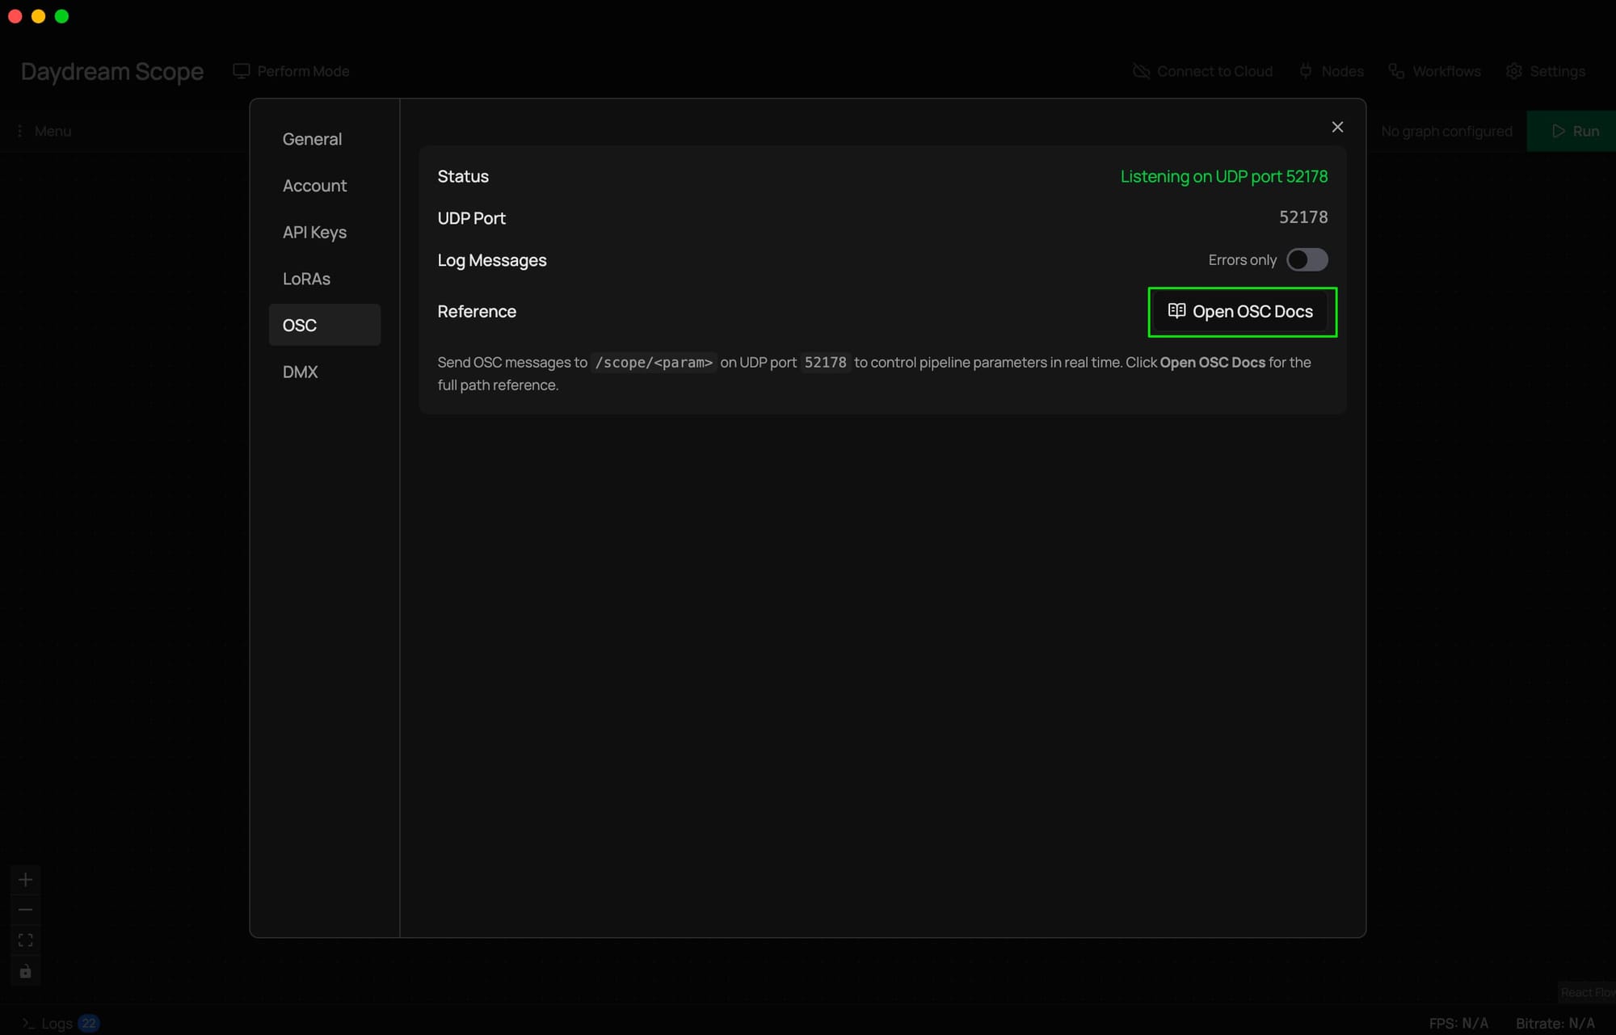The image size is (1616, 1035).
Task: Click the Open OSC Docs button
Action: [1241, 312]
